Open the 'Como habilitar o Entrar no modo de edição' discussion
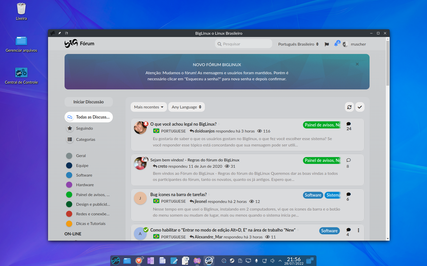The image size is (427, 266). tap(223, 230)
